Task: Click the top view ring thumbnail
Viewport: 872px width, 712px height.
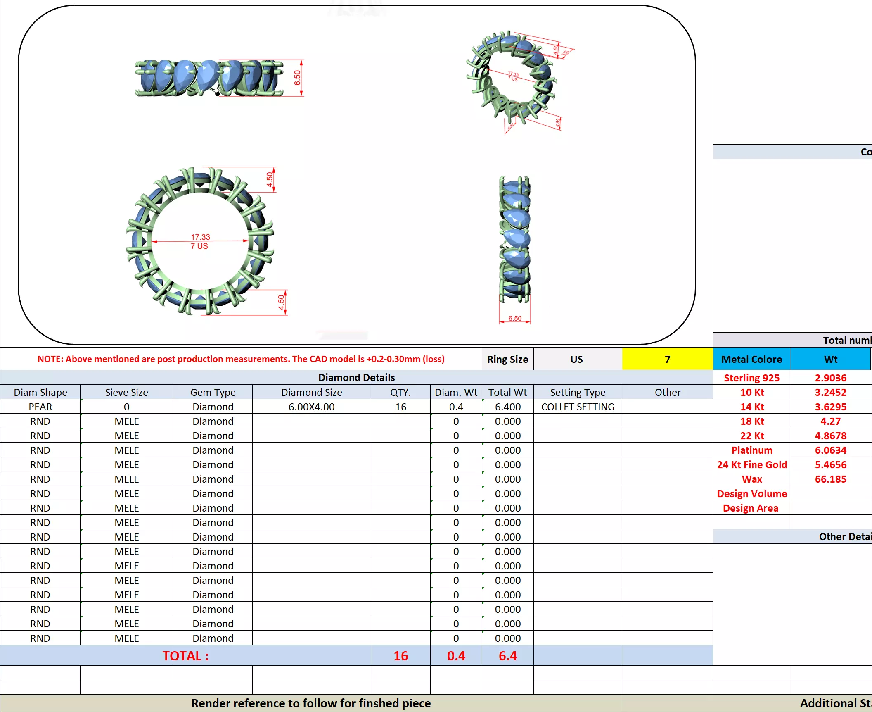Action: pyautogui.click(x=209, y=78)
